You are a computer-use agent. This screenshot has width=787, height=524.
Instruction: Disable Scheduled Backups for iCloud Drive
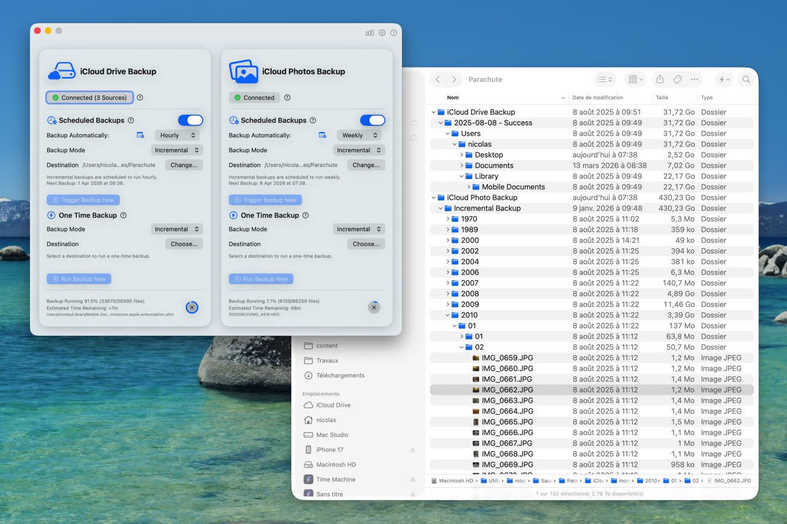tap(190, 120)
